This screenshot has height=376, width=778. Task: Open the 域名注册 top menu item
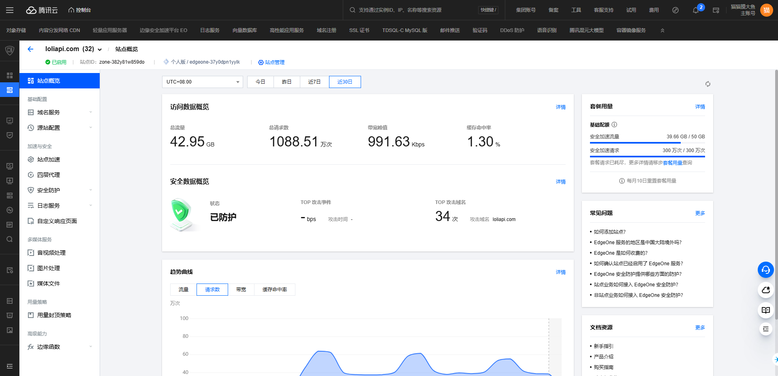click(327, 30)
